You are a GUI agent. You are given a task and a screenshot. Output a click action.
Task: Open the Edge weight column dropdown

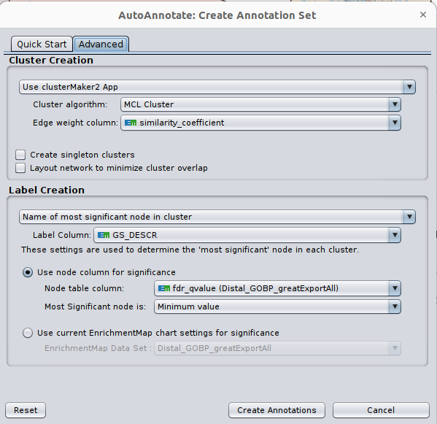coord(260,123)
